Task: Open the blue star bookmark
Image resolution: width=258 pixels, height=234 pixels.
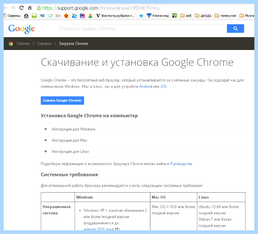Action: point(141,16)
